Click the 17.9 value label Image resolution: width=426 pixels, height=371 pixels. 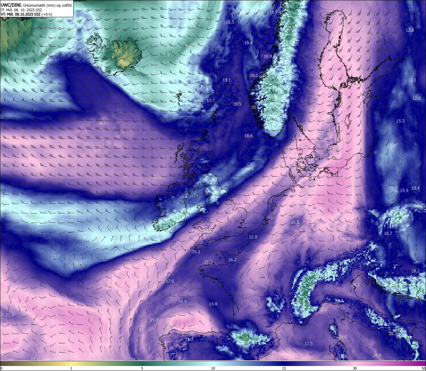pos(170,281)
